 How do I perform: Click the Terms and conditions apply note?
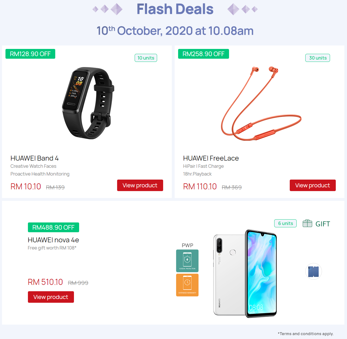(306, 334)
